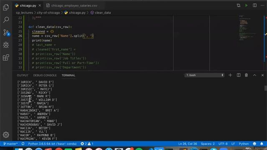Screen dimensions: 267x150
Task: Click line number 26 in the gutter
Action: pos(20,36)
